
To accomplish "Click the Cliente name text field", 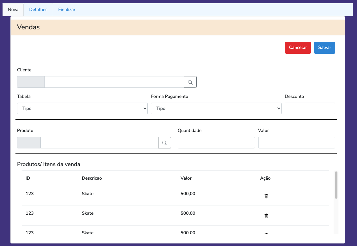I will pos(114,82).
